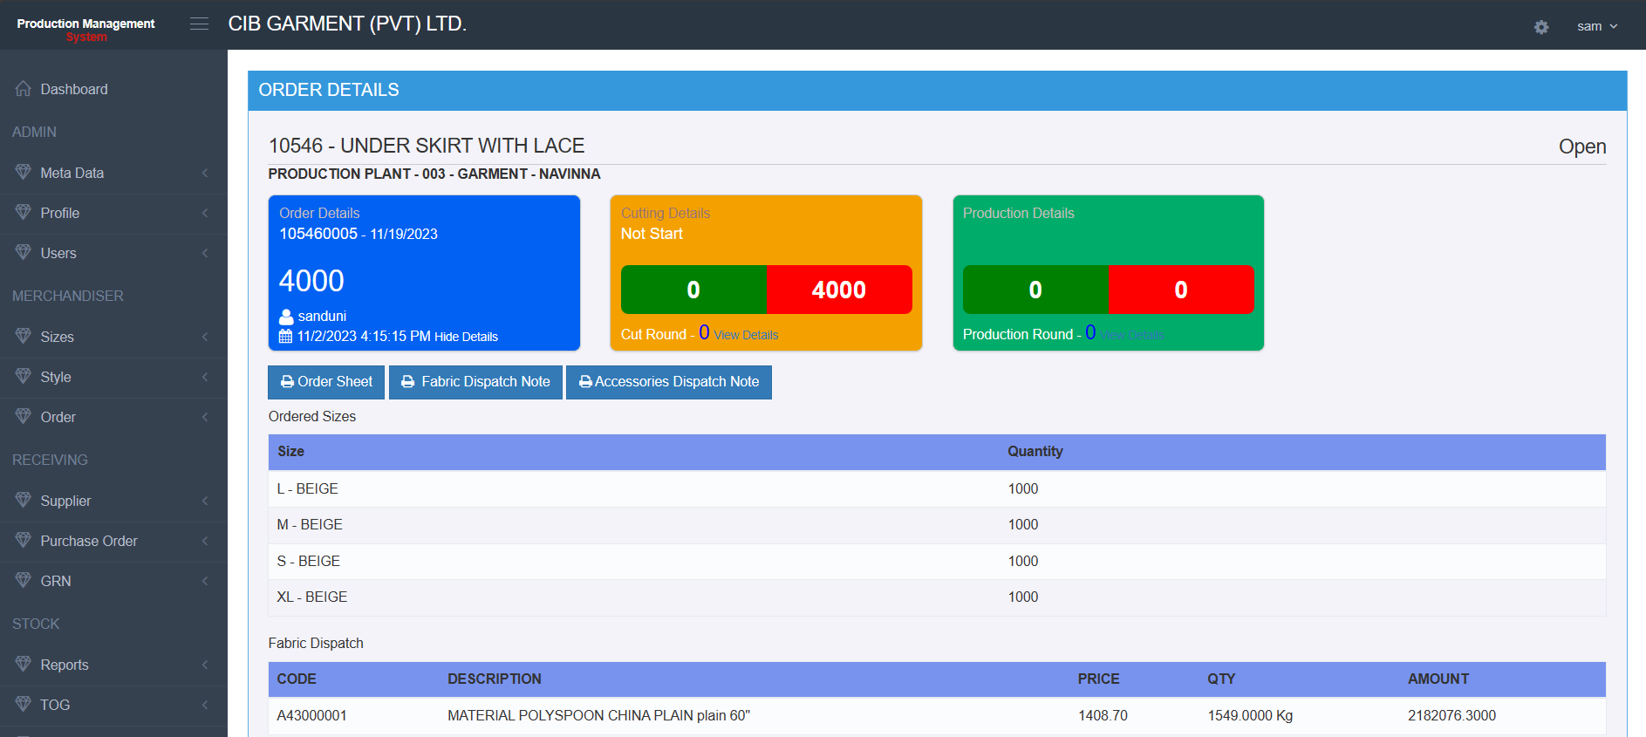The width and height of the screenshot is (1646, 737).
Task: Expand the Purchase Order submenu arrow
Action: click(x=205, y=541)
